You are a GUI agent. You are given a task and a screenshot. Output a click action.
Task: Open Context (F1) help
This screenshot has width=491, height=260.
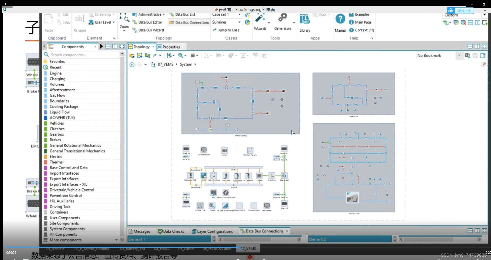pos(362,30)
